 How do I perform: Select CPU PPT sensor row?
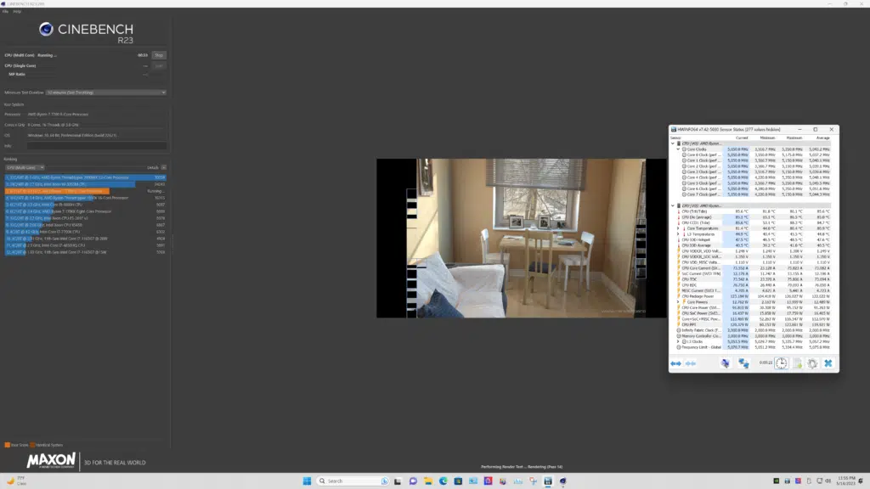click(754, 325)
